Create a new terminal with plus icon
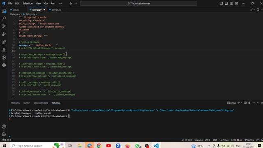The width and height of the screenshot is (263, 148). click(x=239, y=103)
